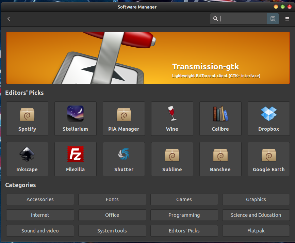The image size is (295, 243).
Task: Minimize the Software Manager window
Action: pyautogui.click(x=276, y=7)
